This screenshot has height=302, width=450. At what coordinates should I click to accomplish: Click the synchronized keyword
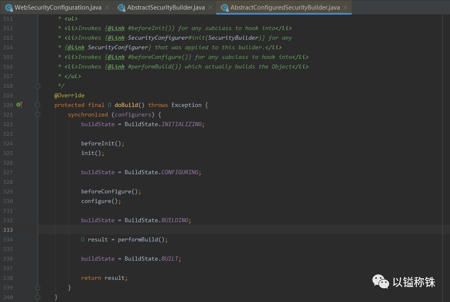pos(88,114)
